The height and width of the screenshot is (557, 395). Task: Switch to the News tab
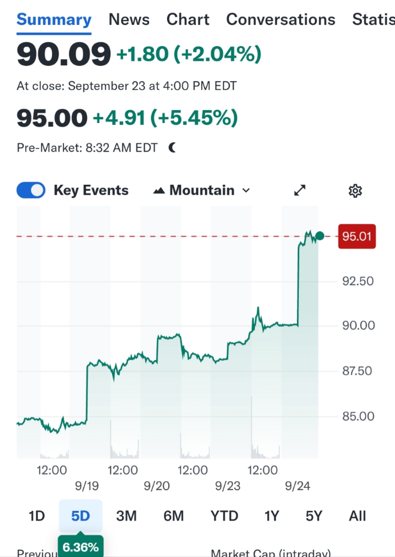[x=129, y=19]
